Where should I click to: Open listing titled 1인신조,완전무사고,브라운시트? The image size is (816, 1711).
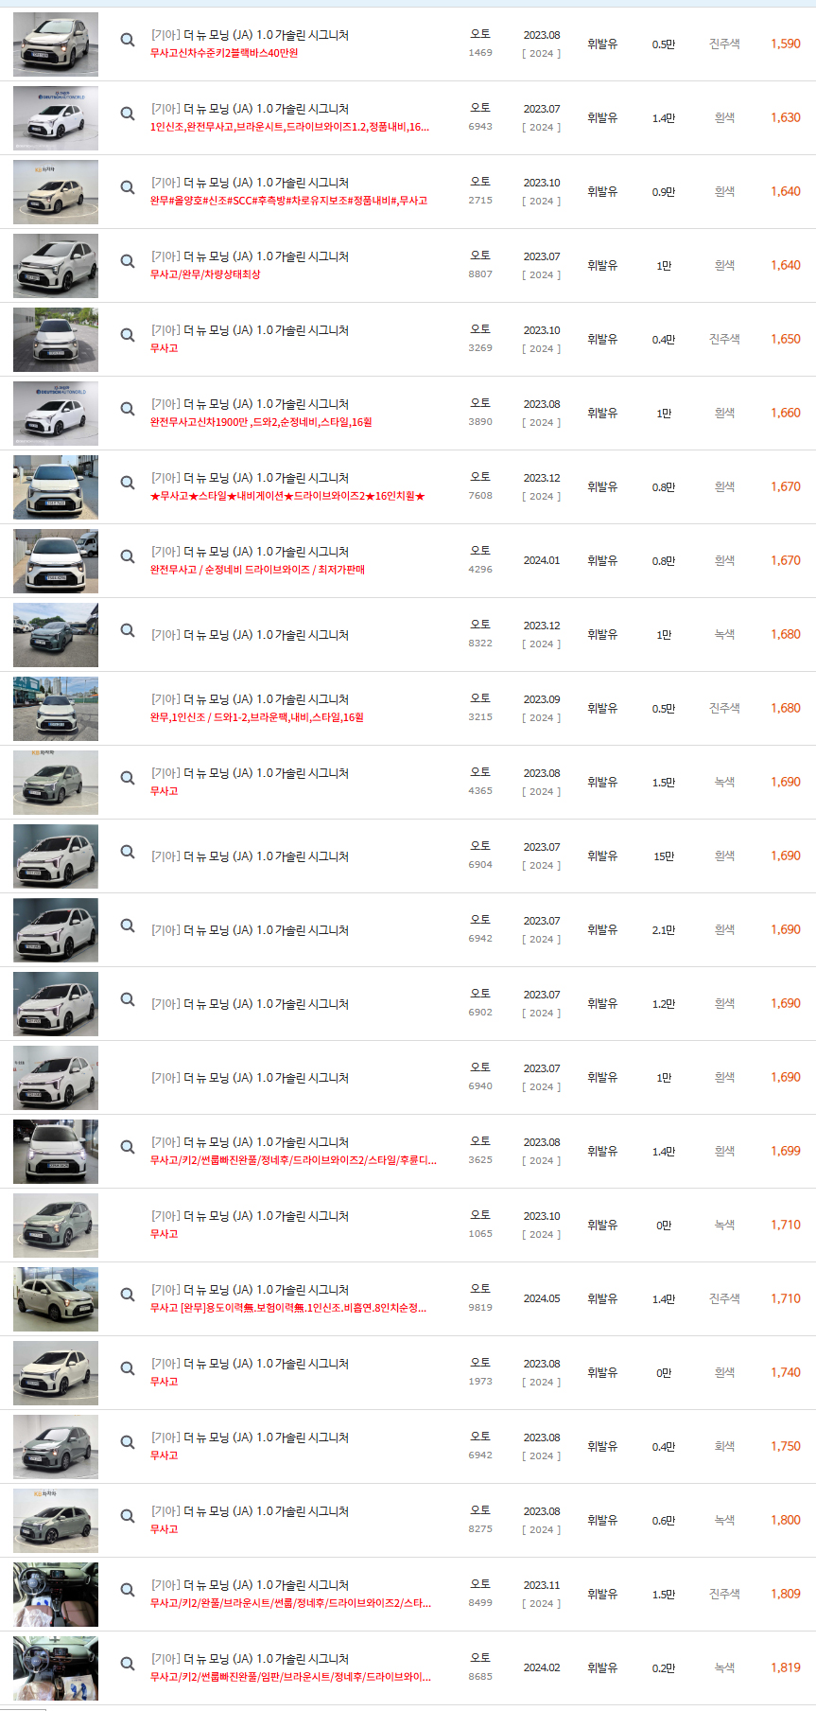pos(289,127)
